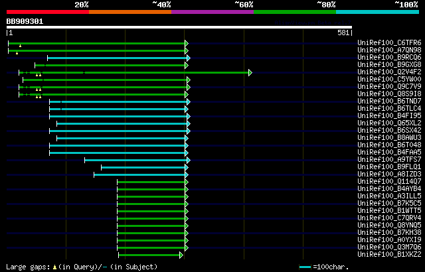This screenshot has width=425, height=272.
Task: Click the white query sequence bar
Action: pyautogui.click(x=179, y=27)
